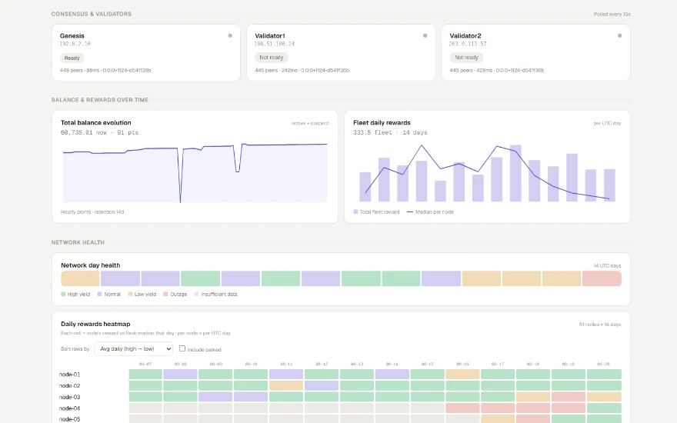Click the '449 peers · 88ms' line
This screenshot has width=677, height=423.
(105, 70)
